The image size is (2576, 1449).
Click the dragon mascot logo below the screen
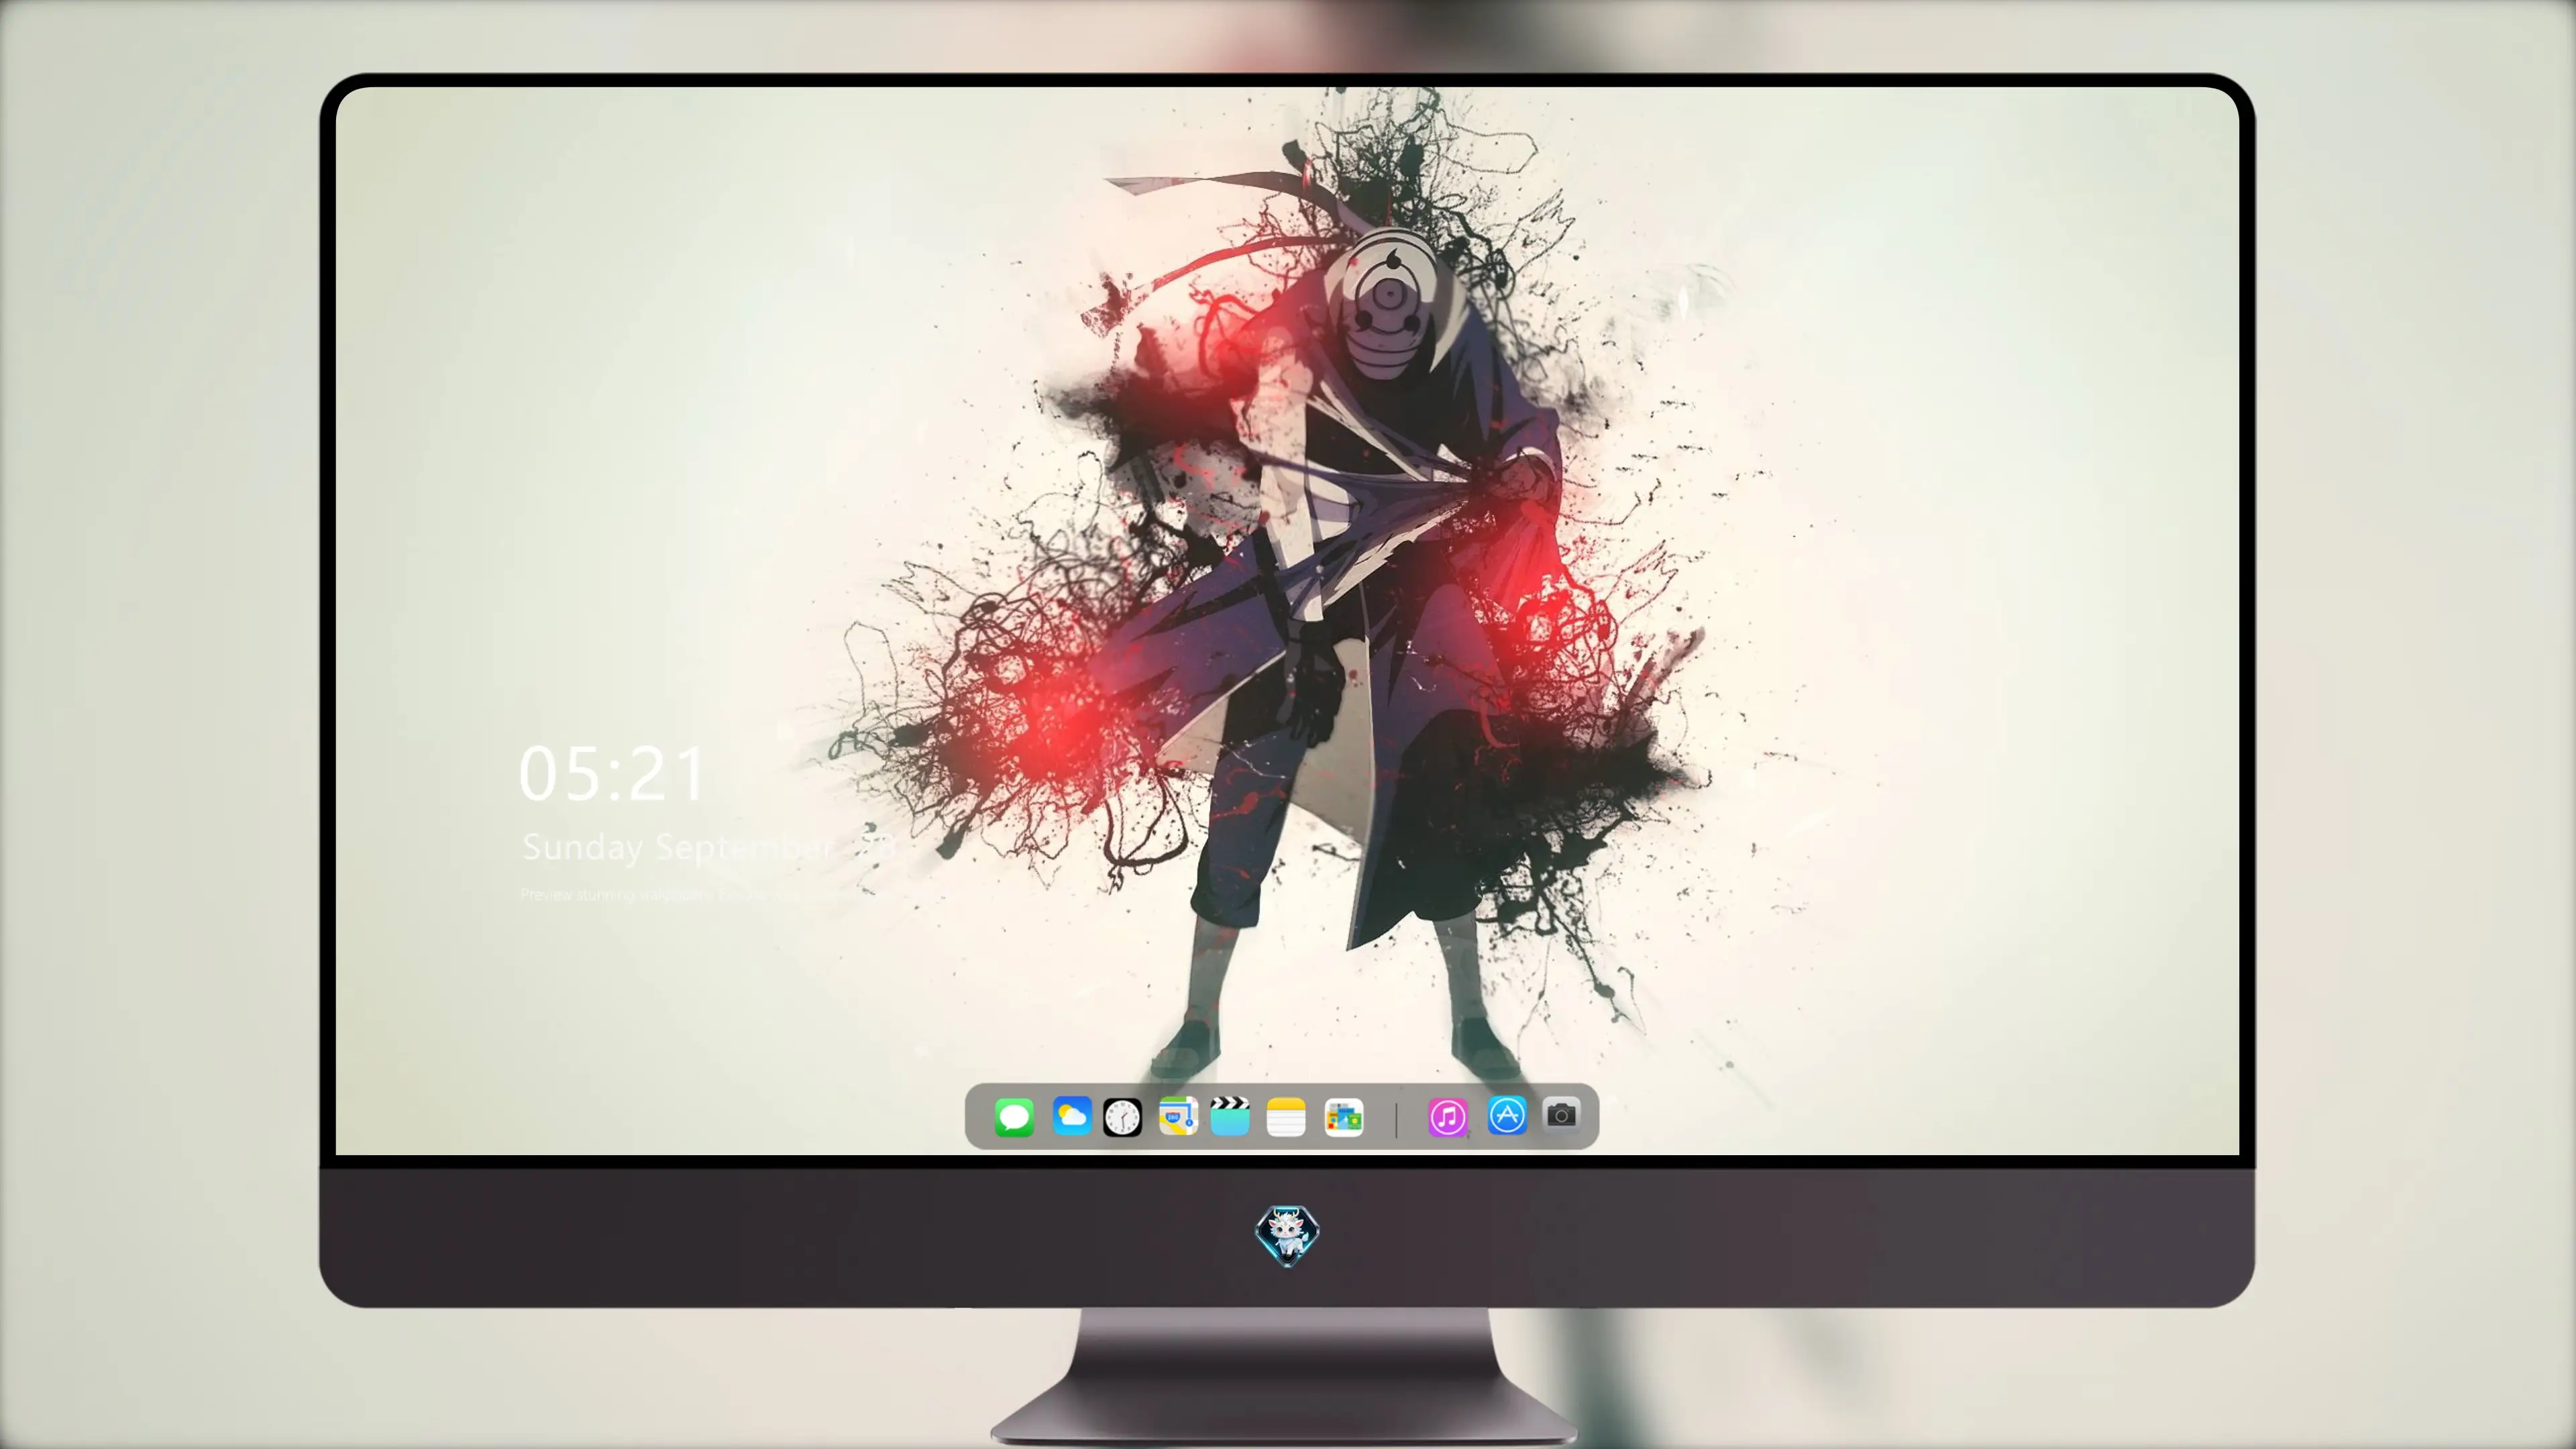pos(1287,1235)
